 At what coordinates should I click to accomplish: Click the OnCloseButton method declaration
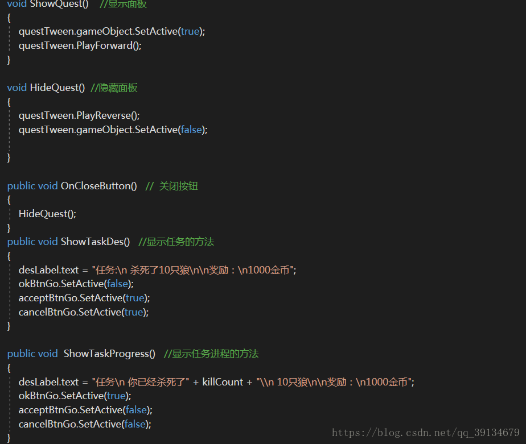pos(72,186)
